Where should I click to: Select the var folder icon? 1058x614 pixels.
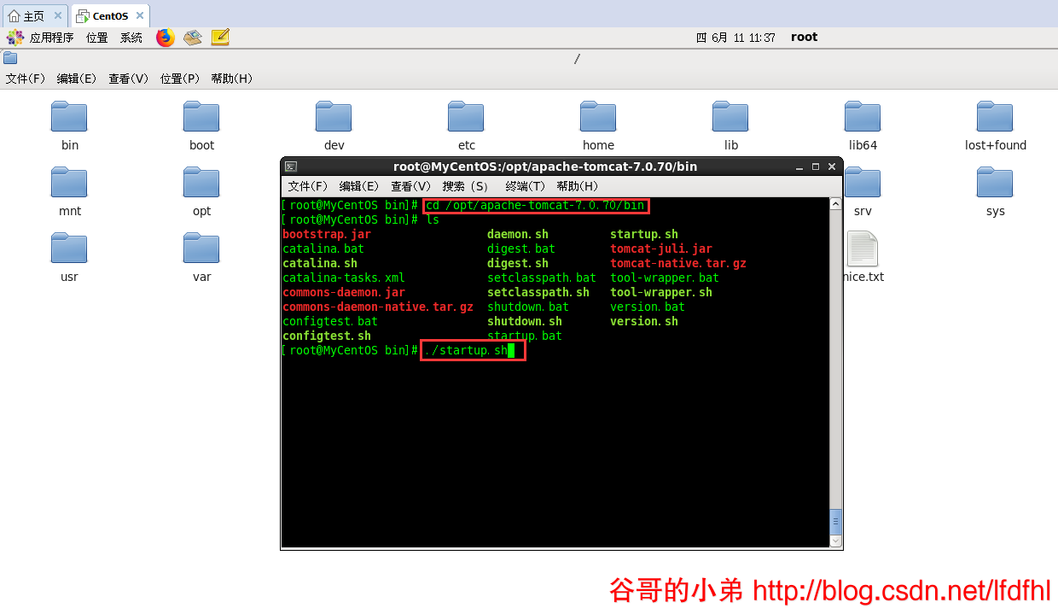coord(201,248)
